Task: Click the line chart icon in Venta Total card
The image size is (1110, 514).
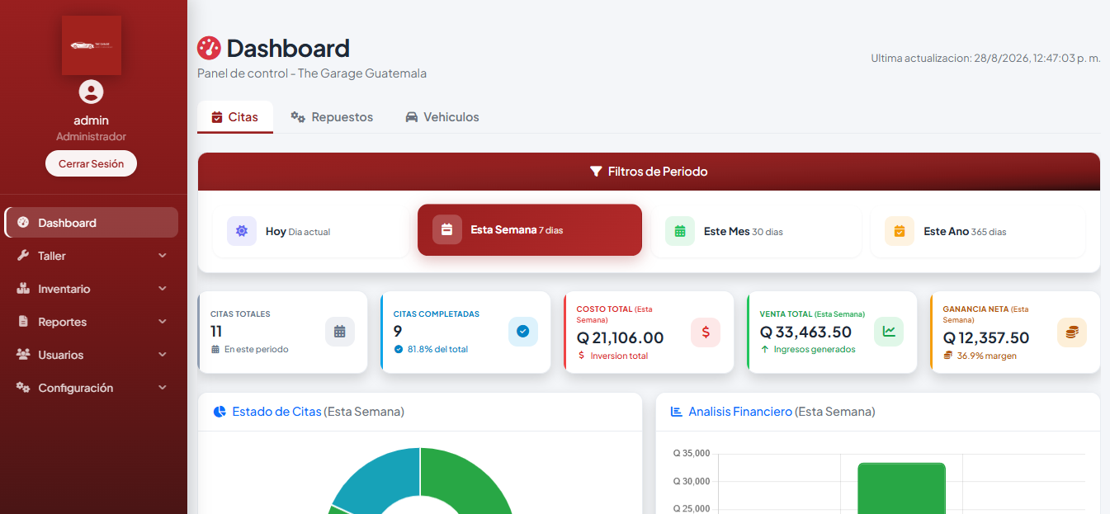Action: [x=889, y=332]
